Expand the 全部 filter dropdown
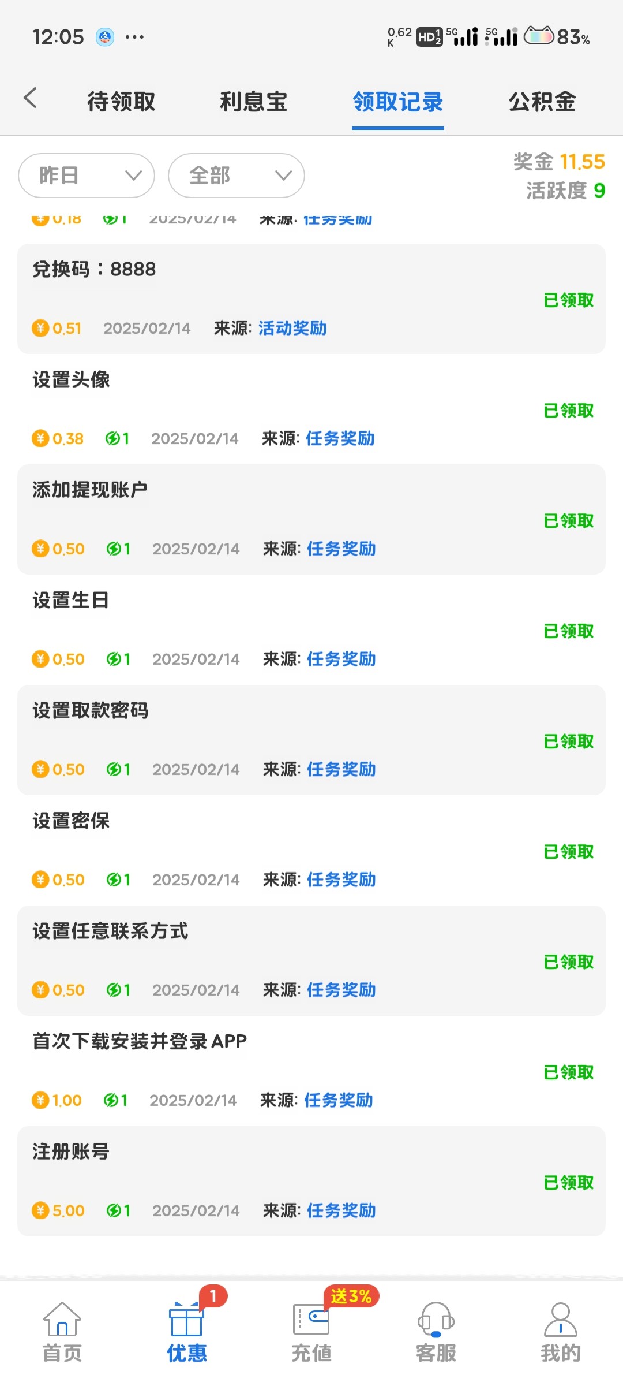623x1386 pixels. [x=237, y=176]
